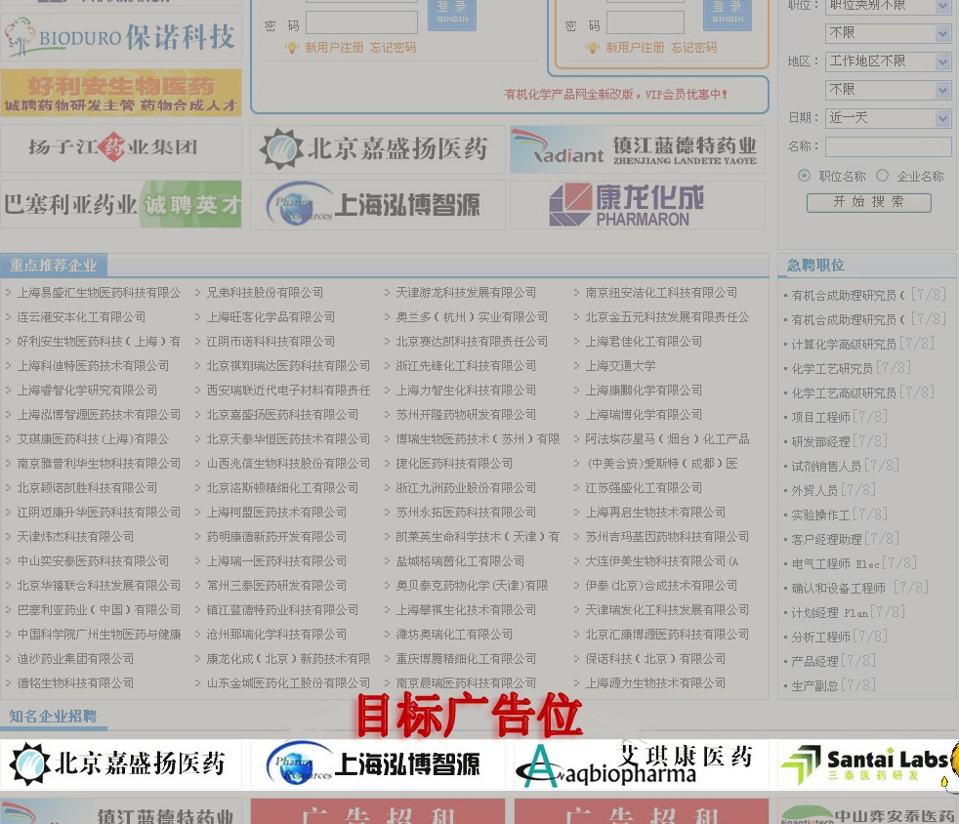
Task: Open the 巴塞利亚药业 诚聘英才 banner
Action: tap(121, 204)
